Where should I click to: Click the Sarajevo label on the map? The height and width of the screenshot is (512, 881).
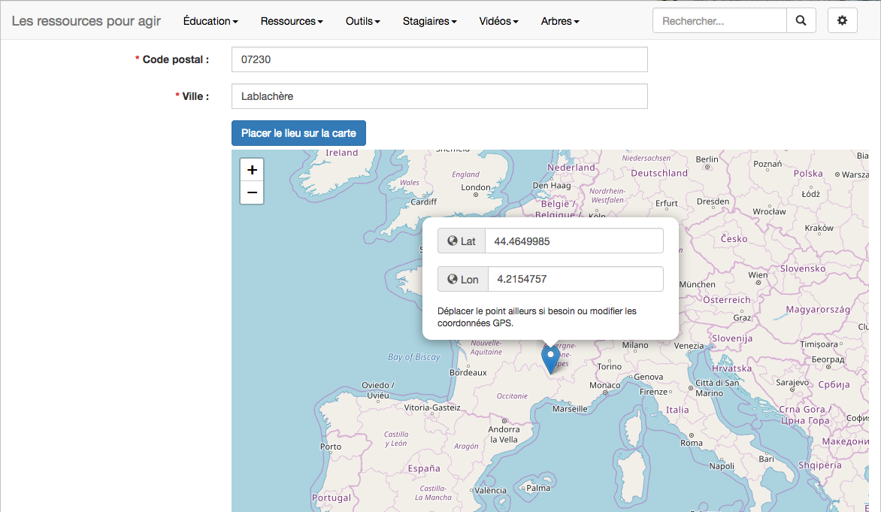(x=792, y=382)
